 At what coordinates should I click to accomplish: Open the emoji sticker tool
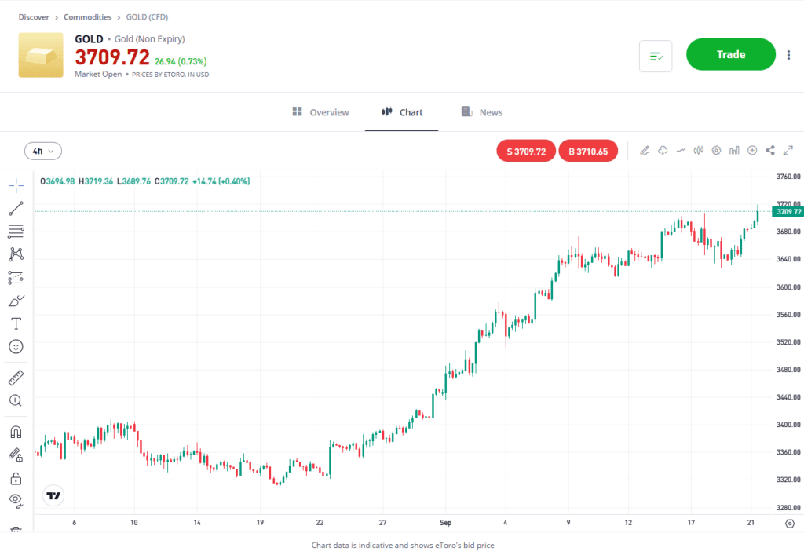(x=16, y=346)
